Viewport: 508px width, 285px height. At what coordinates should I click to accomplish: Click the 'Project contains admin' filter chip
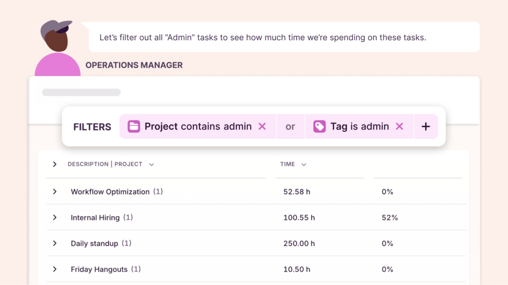click(198, 126)
